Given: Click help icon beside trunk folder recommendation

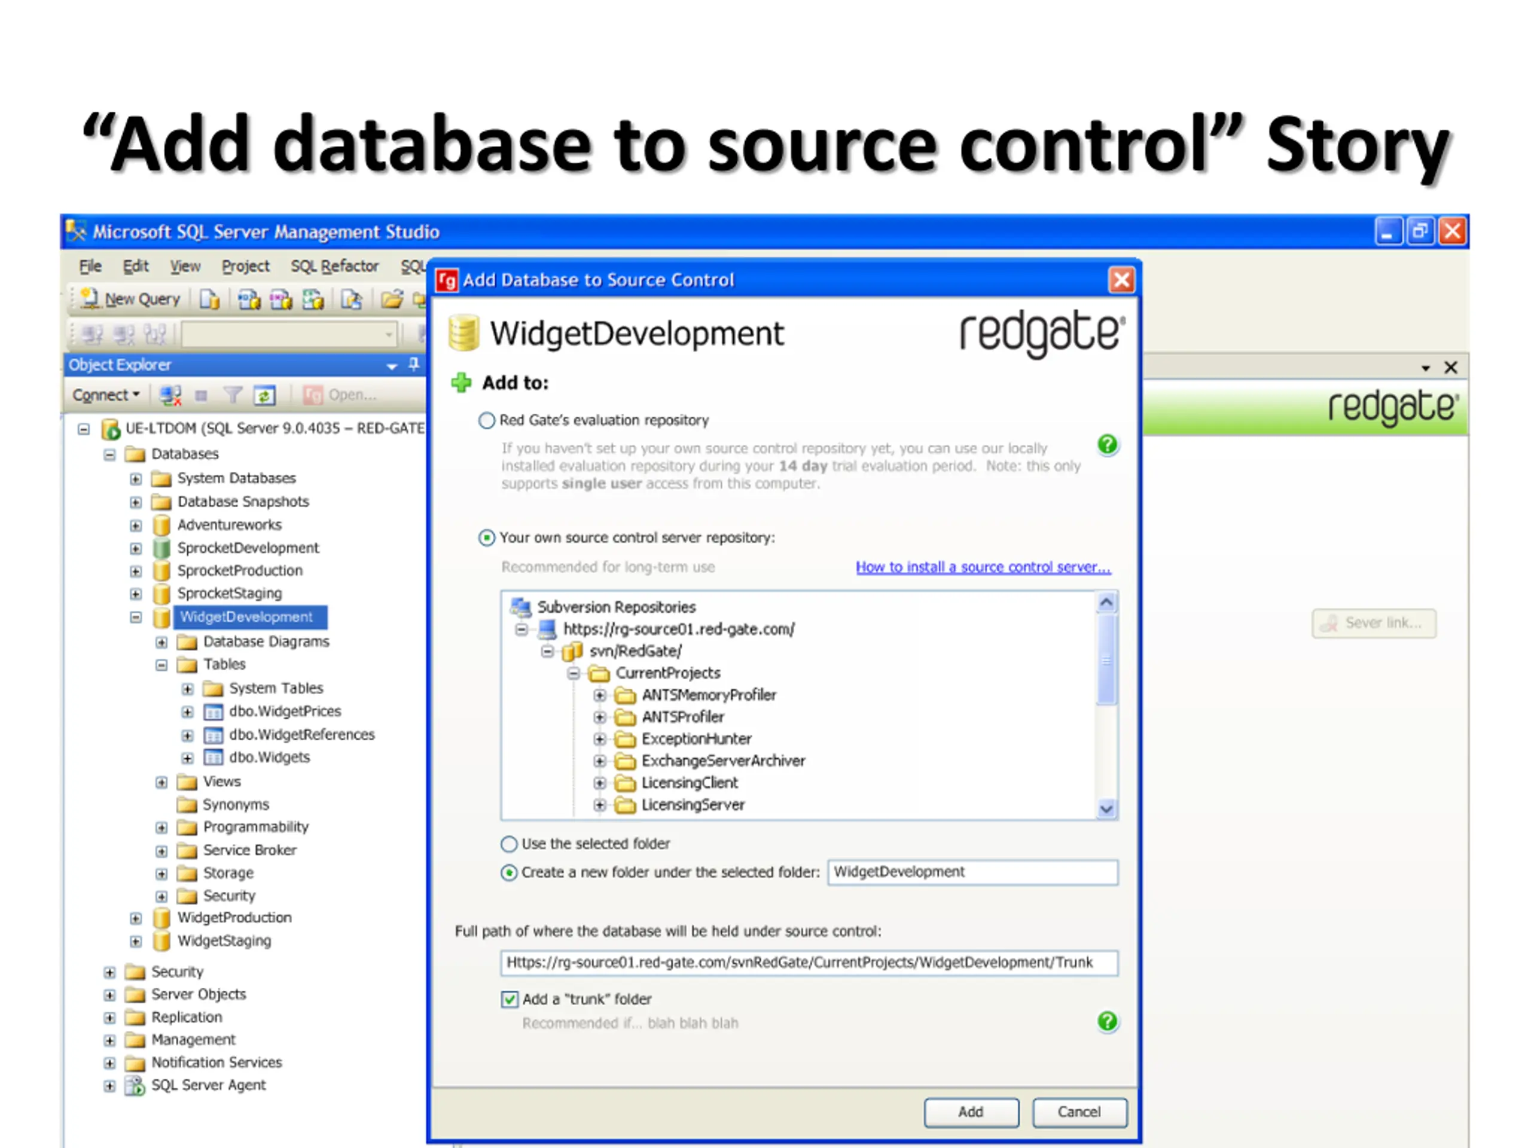Looking at the screenshot, I should (x=1108, y=1021).
